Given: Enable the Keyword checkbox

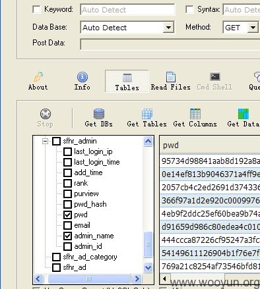Looking at the screenshot, I should [36, 9].
